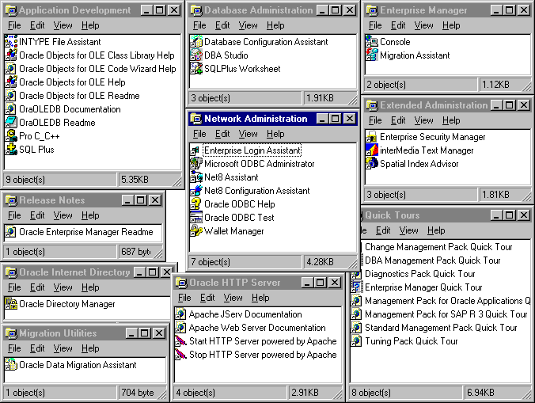Click the Oracle ODBC Help question-mark icon

point(196,204)
